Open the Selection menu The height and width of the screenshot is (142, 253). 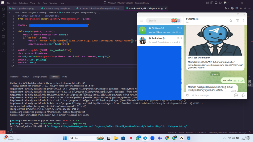(23, 3)
